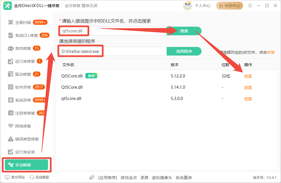Open the hamburger menu
281x183 pixels.
(x=250, y=5)
